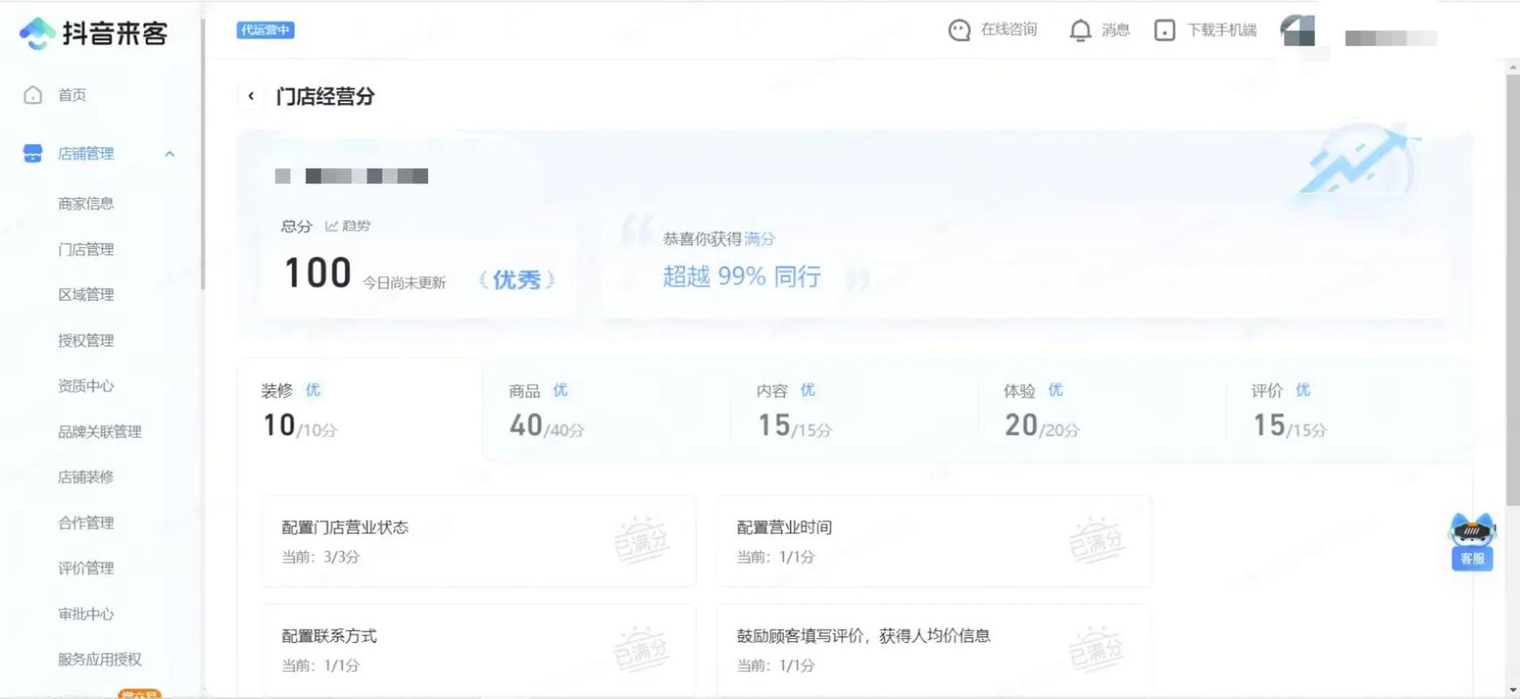Image resolution: width=1520 pixels, height=699 pixels.
Task: Open the 配置营业时间 card
Action: pos(934,542)
